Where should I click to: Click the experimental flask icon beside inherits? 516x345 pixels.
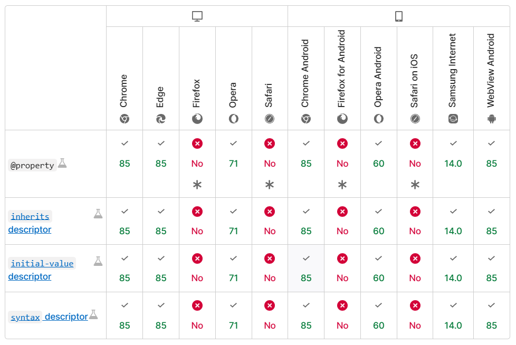click(98, 214)
